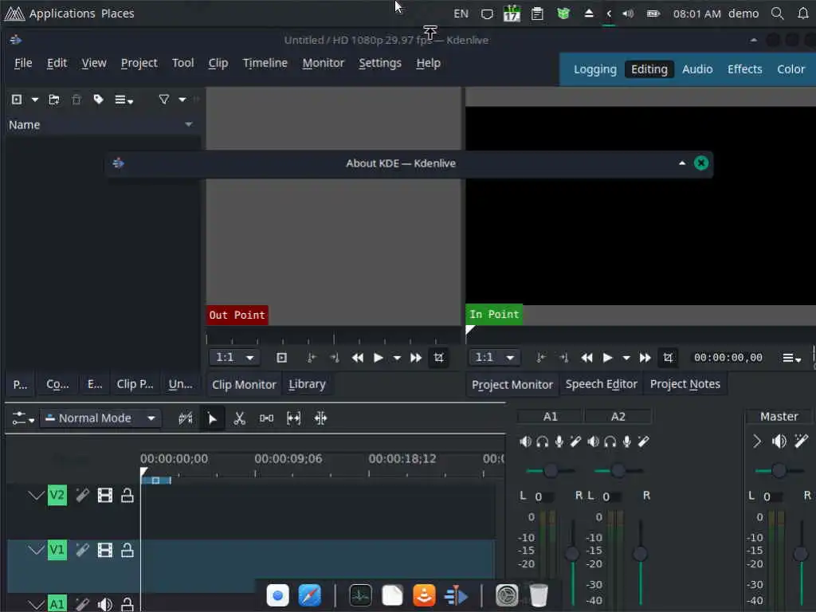
Task: Expand Master mixer side arrow
Action: (x=757, y=441)
